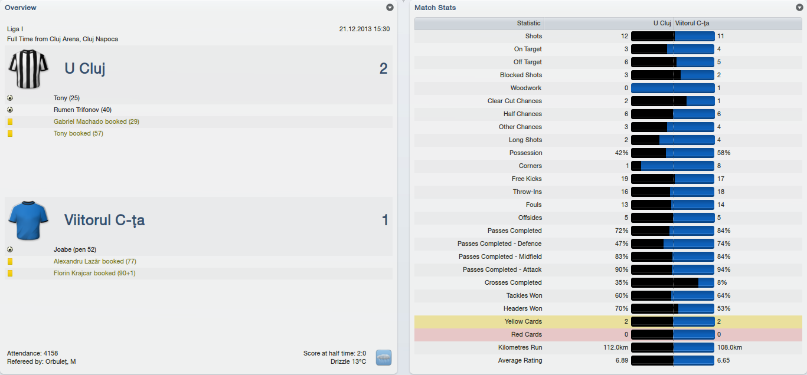Select the Red Cards stat row
Screen dimensions: 807x375
point(608,334)
